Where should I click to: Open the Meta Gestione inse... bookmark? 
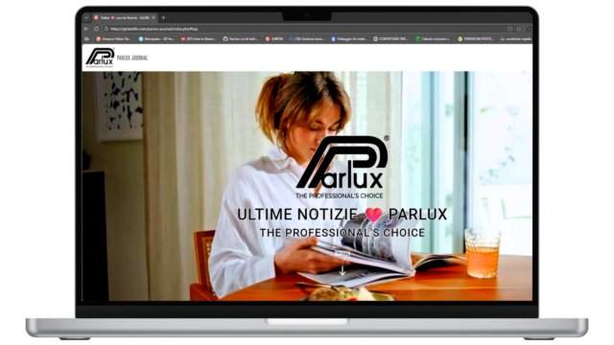tap(307, 38)
